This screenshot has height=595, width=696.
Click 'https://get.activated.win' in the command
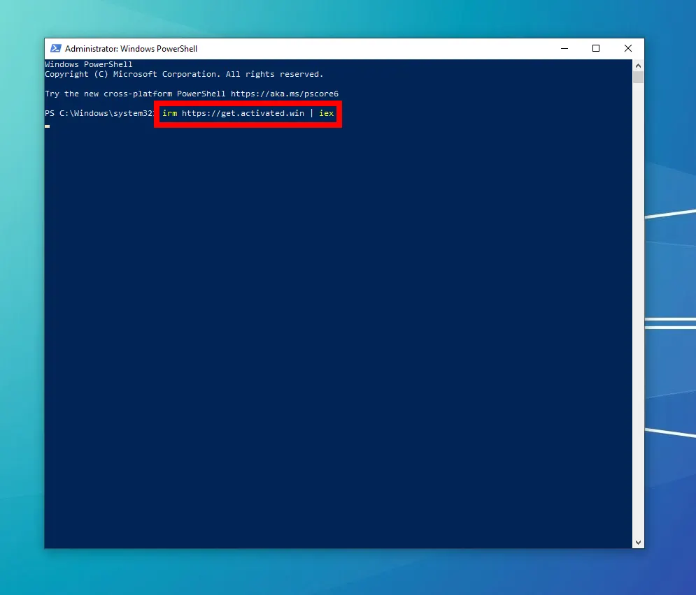point(243,113)
